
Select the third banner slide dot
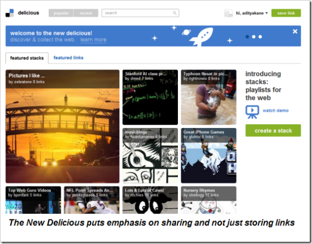tap(260, 37)
